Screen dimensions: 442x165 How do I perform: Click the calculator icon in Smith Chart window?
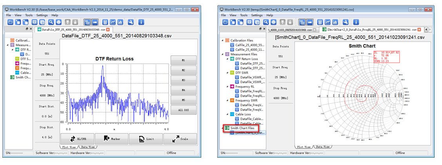pyautogui.click(x=320, y=22)
